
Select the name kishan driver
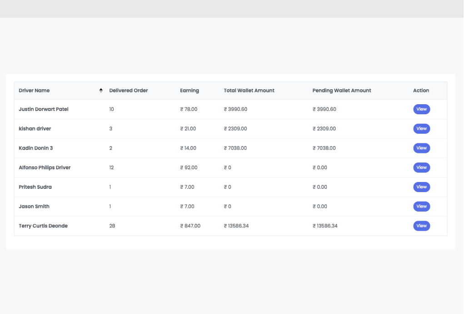pos(35,129)
